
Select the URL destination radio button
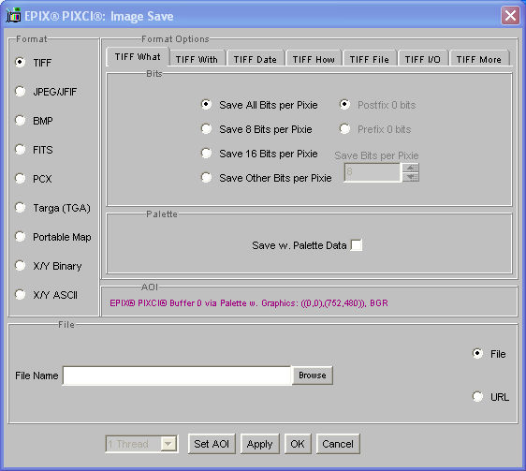(477, 396)
